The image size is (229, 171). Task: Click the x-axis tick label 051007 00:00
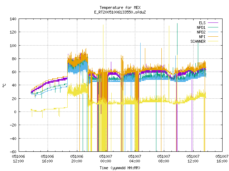click(x=106, y=159)
